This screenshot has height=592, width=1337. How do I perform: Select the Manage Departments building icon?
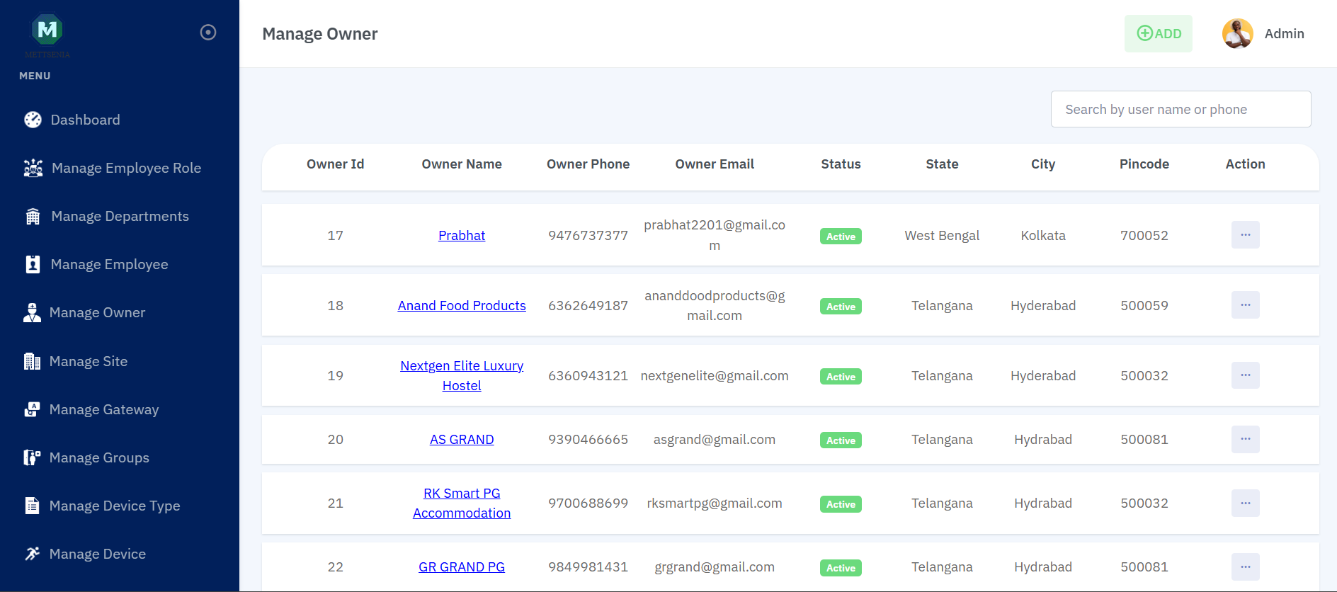pyautogui.click(x=33, y=217)
